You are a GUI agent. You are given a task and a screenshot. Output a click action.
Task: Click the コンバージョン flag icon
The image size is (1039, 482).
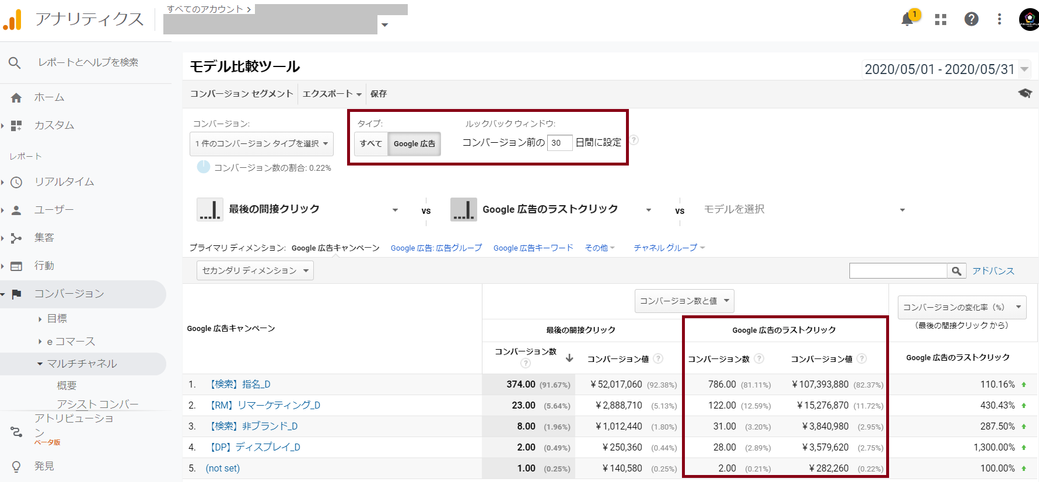click(16, 294)
